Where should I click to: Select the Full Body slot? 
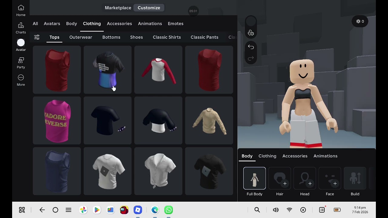[x=255, y=178]
